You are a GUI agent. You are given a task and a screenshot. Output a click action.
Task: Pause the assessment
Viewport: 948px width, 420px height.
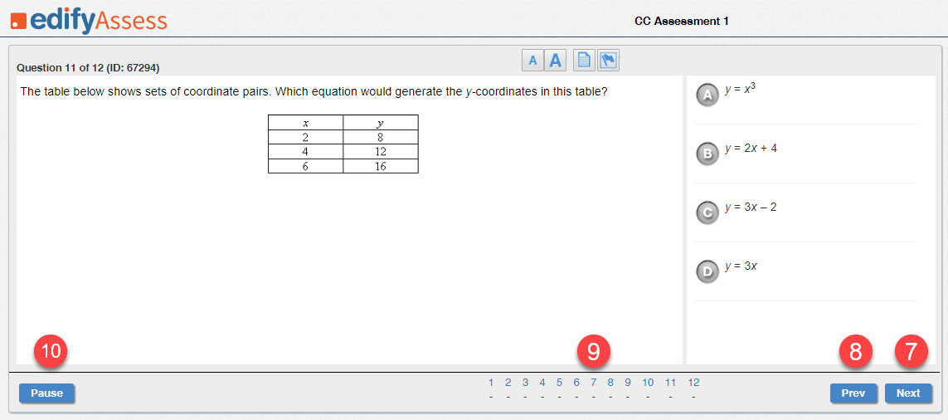point(46,393)
